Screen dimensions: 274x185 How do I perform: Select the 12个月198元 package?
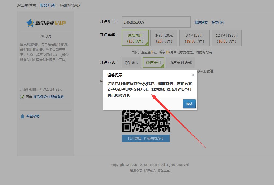(227, 38)
